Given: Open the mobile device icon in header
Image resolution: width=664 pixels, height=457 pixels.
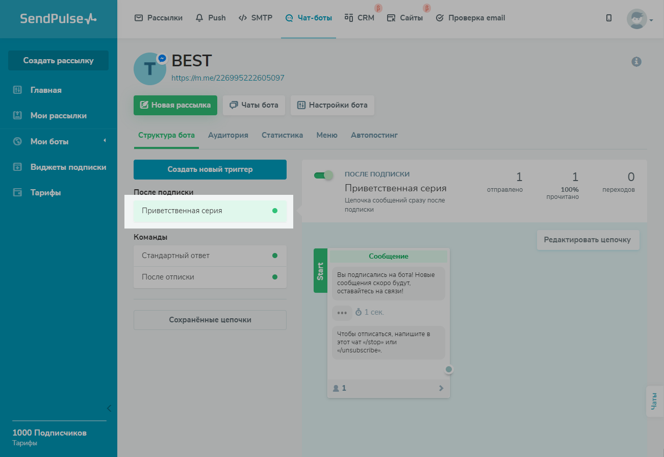Looking at the screenshot, I should click(x=609, y=18).
